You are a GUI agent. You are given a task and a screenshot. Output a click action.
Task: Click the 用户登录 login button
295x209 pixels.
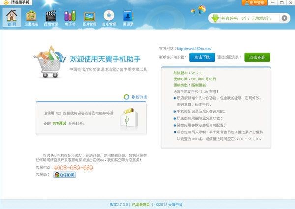tap(255, 3)
